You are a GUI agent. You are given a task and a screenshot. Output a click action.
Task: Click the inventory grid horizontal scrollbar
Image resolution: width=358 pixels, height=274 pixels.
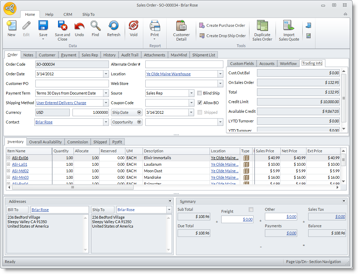[x=72, y=187]
